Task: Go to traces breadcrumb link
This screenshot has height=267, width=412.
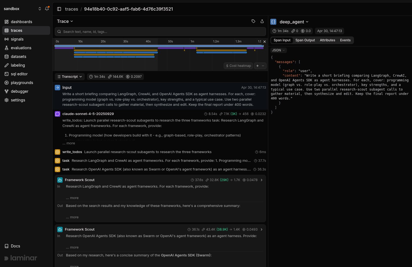Action: coord(72,9)
